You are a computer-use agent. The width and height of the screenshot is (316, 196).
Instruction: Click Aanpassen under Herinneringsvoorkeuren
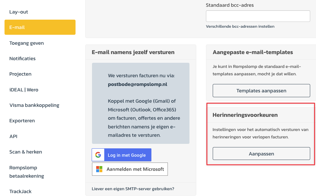[x=261, y=154]
